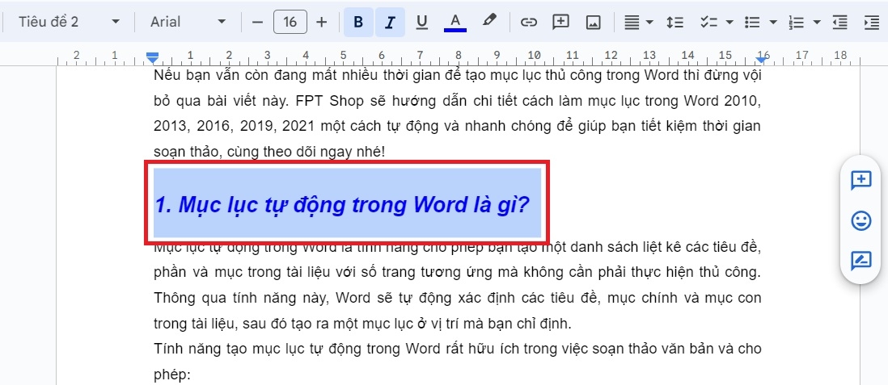
Task: Click the bulleted list icon
Action: click(752, 22)
